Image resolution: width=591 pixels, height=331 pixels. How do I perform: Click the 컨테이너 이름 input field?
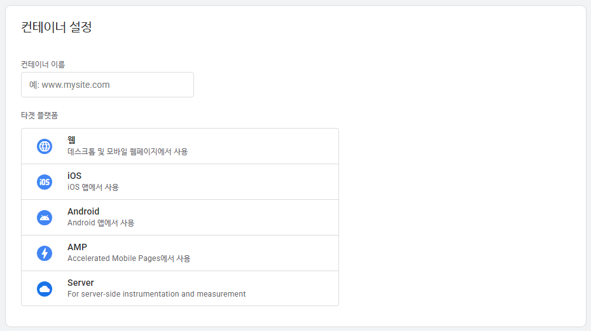click(x=108, y=85)
